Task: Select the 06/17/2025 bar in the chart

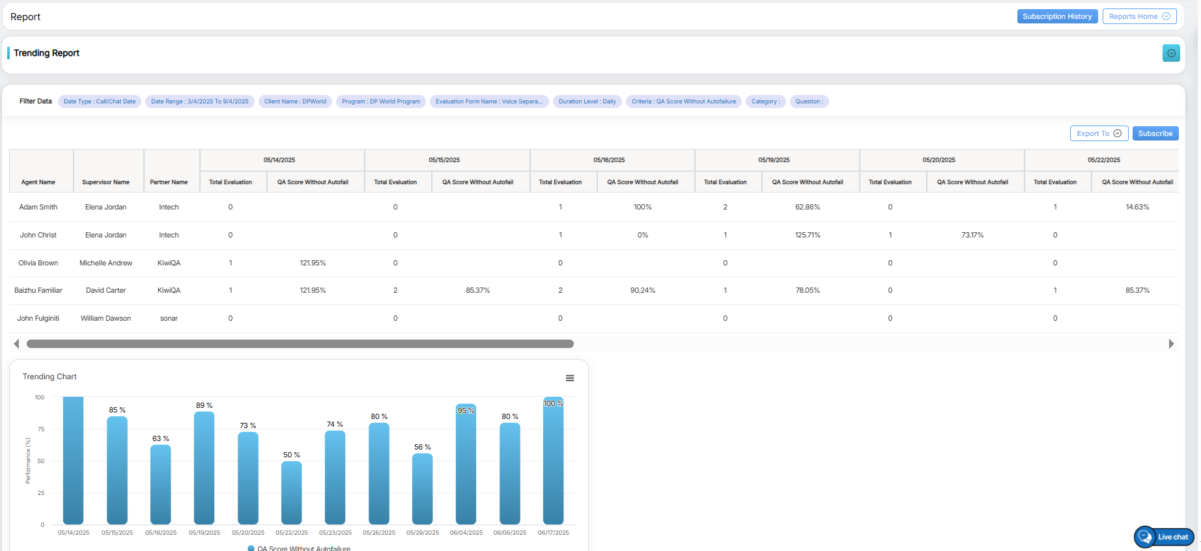Action: click(x=553, y=462)
